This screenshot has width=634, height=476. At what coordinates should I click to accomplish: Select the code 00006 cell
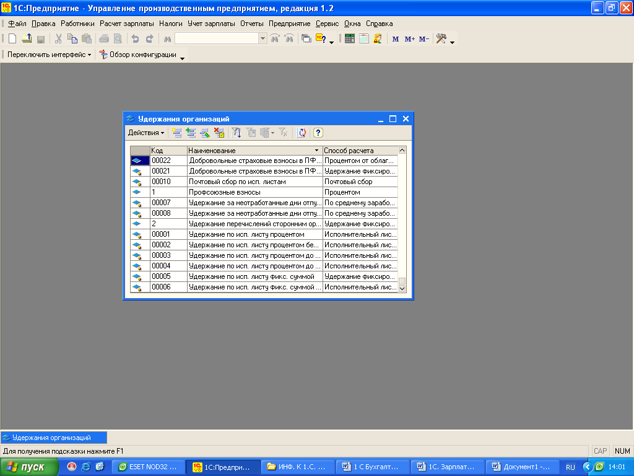pos(168,287)
